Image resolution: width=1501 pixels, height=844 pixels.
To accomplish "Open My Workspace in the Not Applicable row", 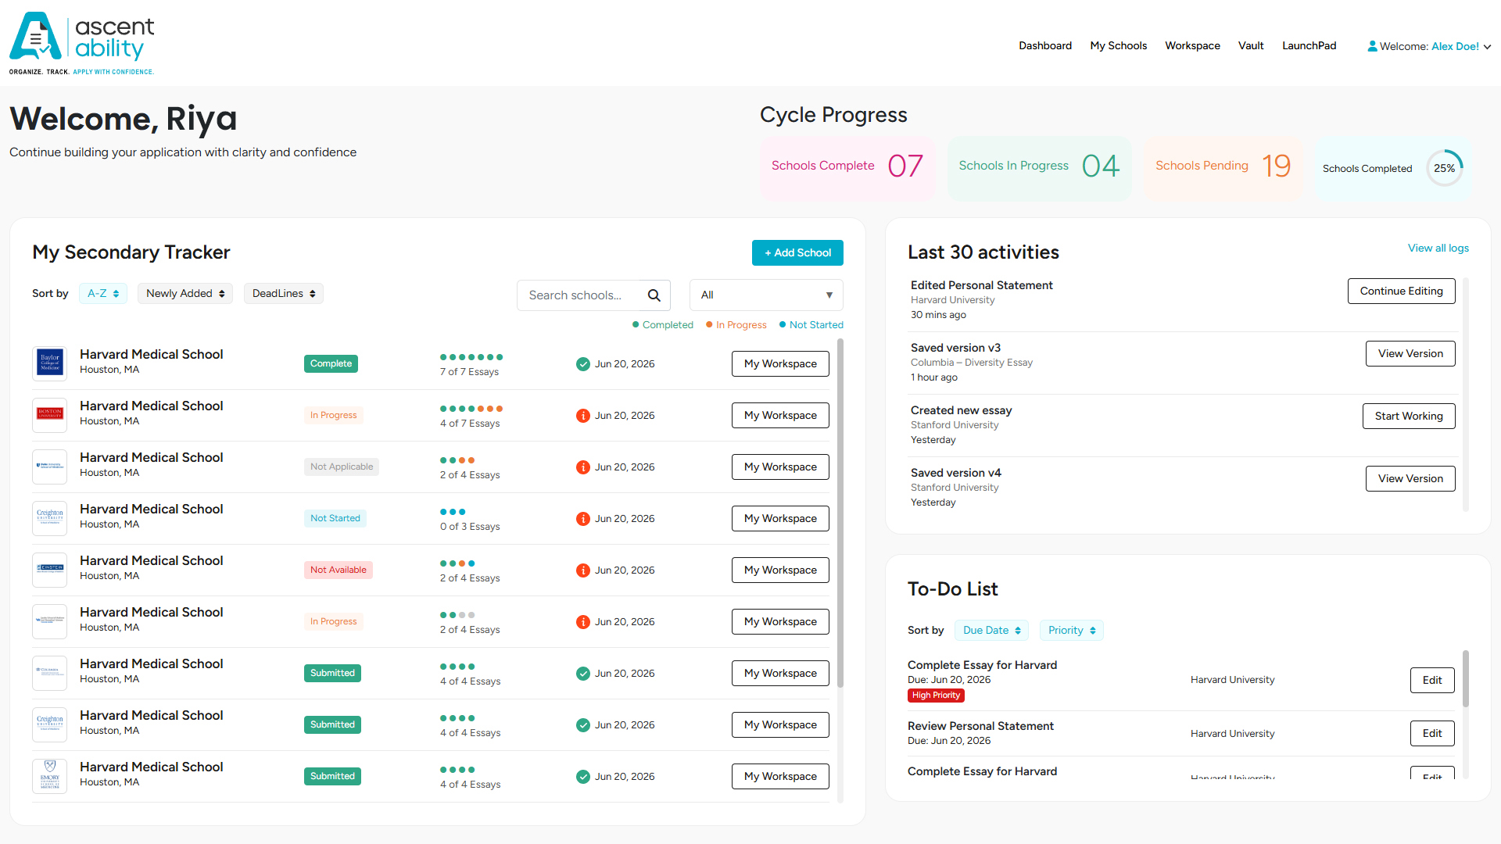I will (780, 467).
